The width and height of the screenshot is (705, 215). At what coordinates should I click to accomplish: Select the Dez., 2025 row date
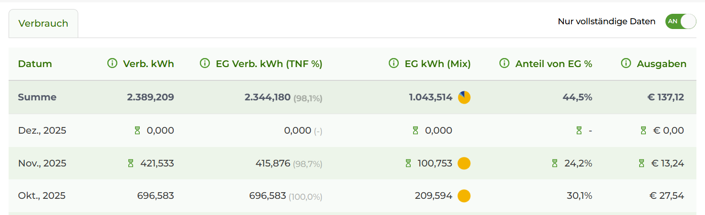[x=42, y=130]
